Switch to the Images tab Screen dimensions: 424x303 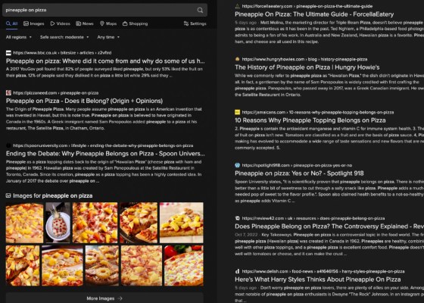click(34, 23)
